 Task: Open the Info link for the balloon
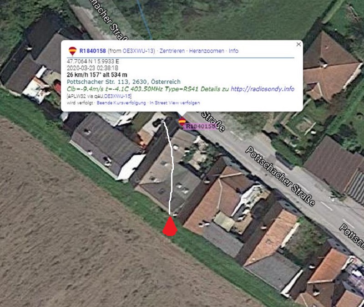[x=233, y=51]
